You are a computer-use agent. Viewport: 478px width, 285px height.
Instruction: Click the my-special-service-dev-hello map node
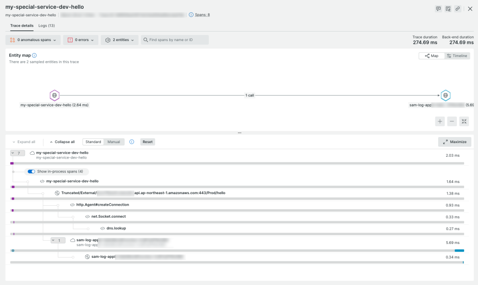[x=55, y=95]
